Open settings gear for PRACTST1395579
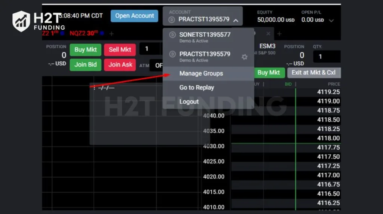This screenshot has width=383, height=214. coord(245,57)
